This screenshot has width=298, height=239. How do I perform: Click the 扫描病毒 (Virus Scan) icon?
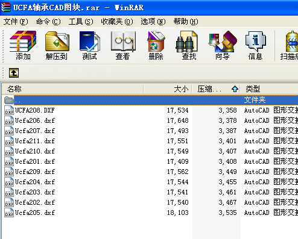pos(290,45)
